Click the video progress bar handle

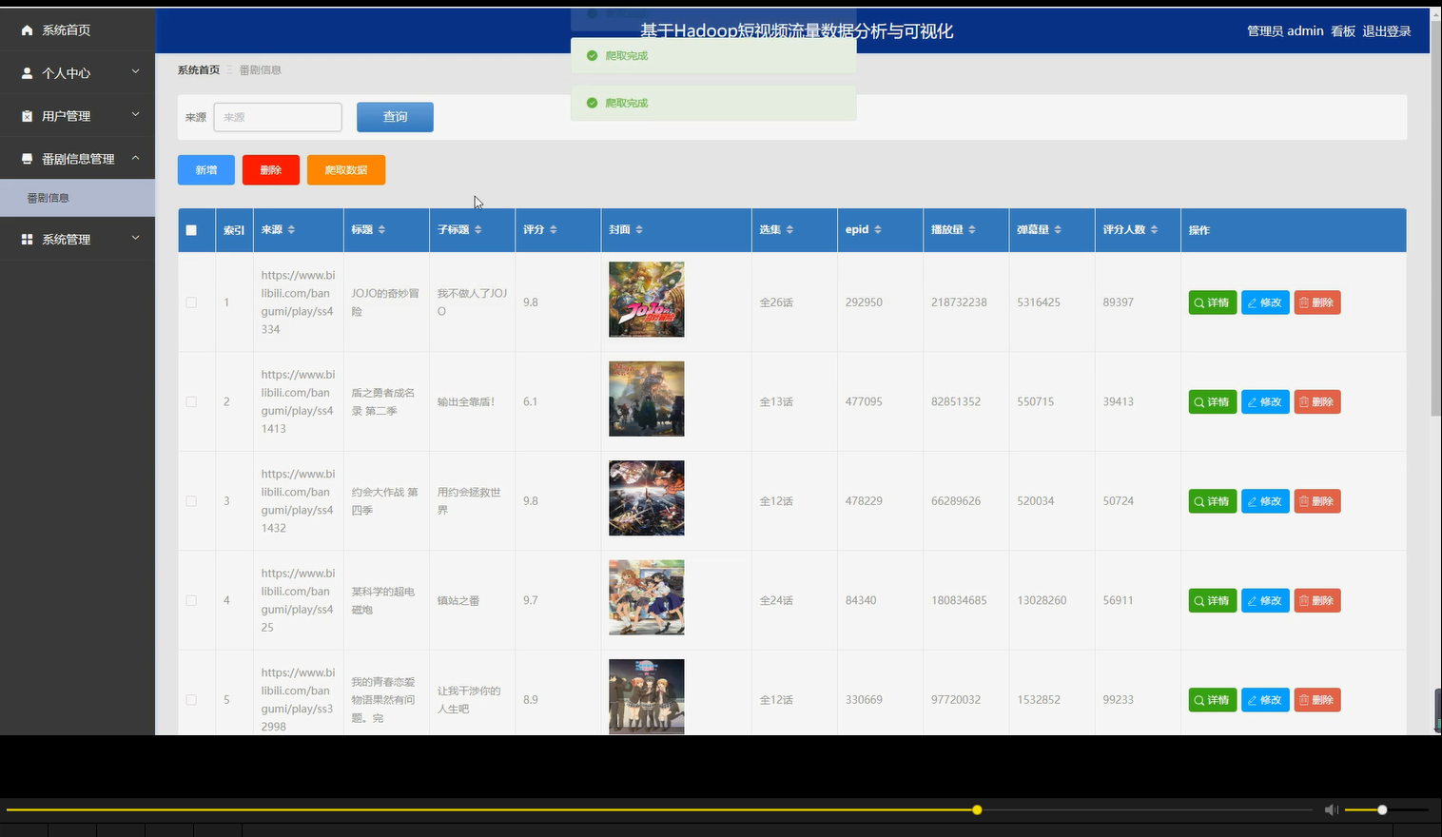tap(977, 809)
